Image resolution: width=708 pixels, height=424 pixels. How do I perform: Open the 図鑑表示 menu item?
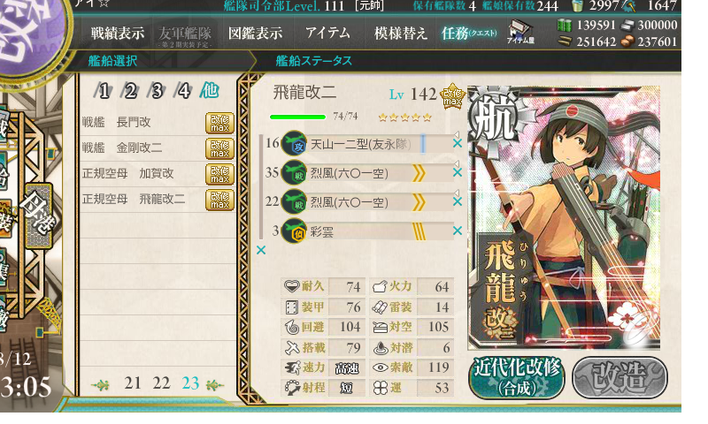pyautogui.click(x=255, y=33)
